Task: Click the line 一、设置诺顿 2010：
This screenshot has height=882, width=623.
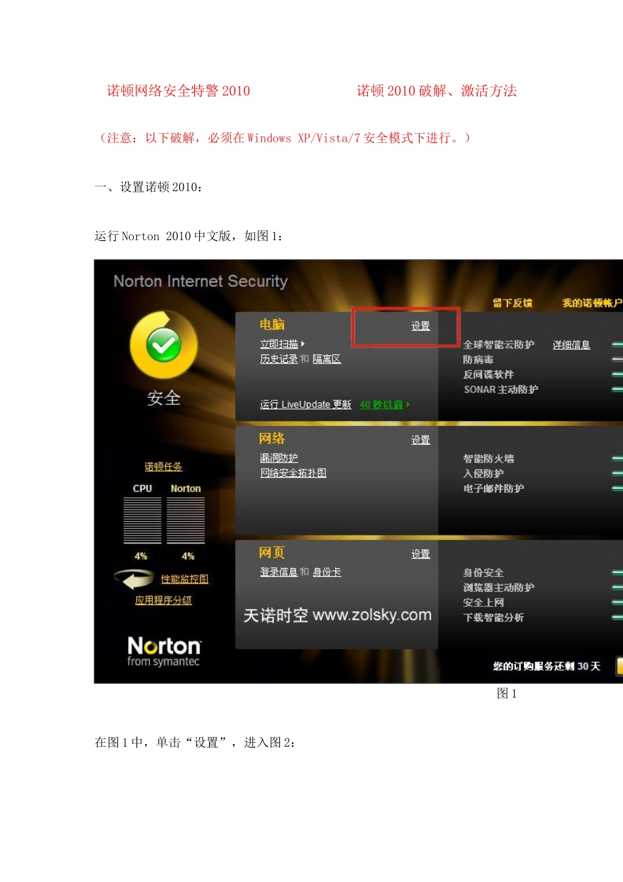Action: point(149,187)
